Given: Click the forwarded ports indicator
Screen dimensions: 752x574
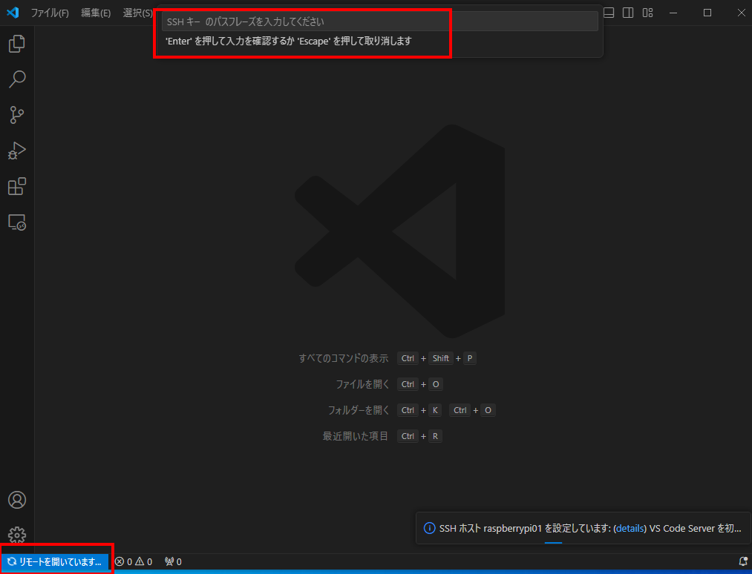Looking at the screenshot, I should point(173,562).
